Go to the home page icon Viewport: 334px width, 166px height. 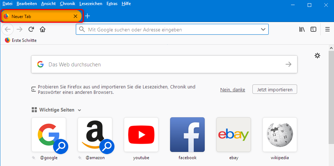(x=43, y=29)
